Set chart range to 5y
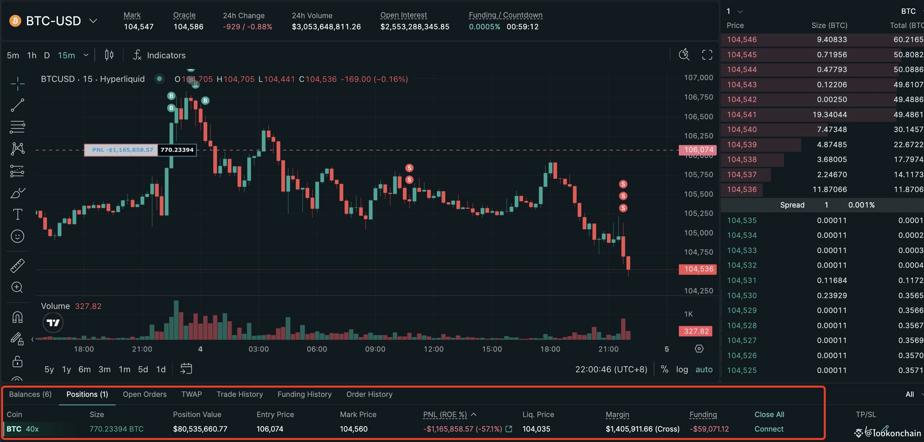924x442 pixels. tap(49, 369)
